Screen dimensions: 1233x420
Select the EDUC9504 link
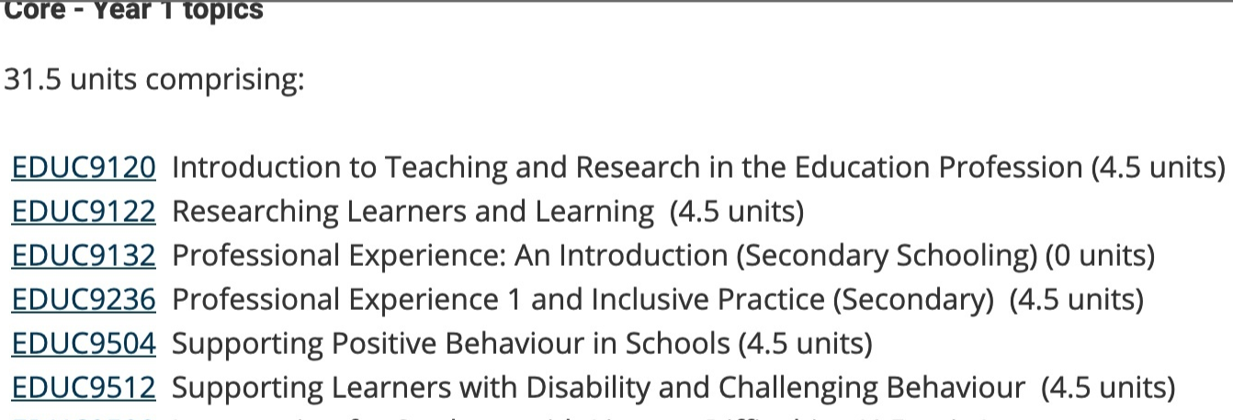pyautogui.click(x=84, y=344)
